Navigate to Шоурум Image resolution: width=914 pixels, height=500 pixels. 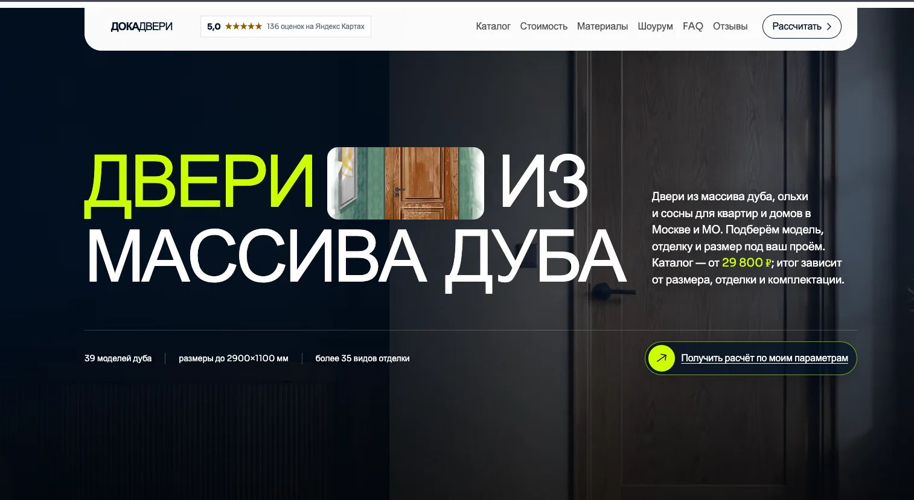(x=655, y=27)
